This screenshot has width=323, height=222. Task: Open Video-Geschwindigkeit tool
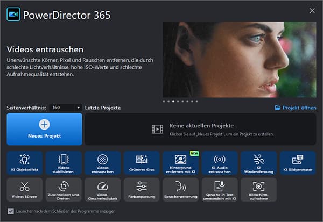(x=103, y=190)
